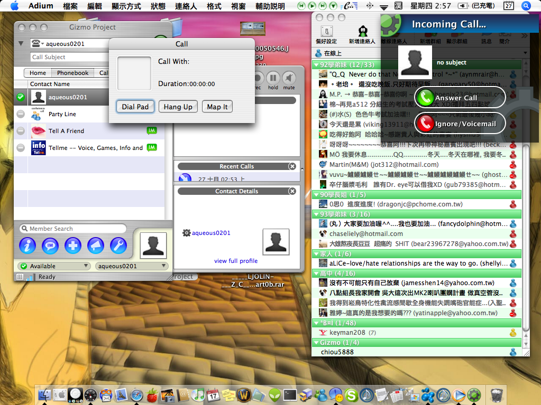
Task: Click the Spotlight search icon
Action: point(526,5)
